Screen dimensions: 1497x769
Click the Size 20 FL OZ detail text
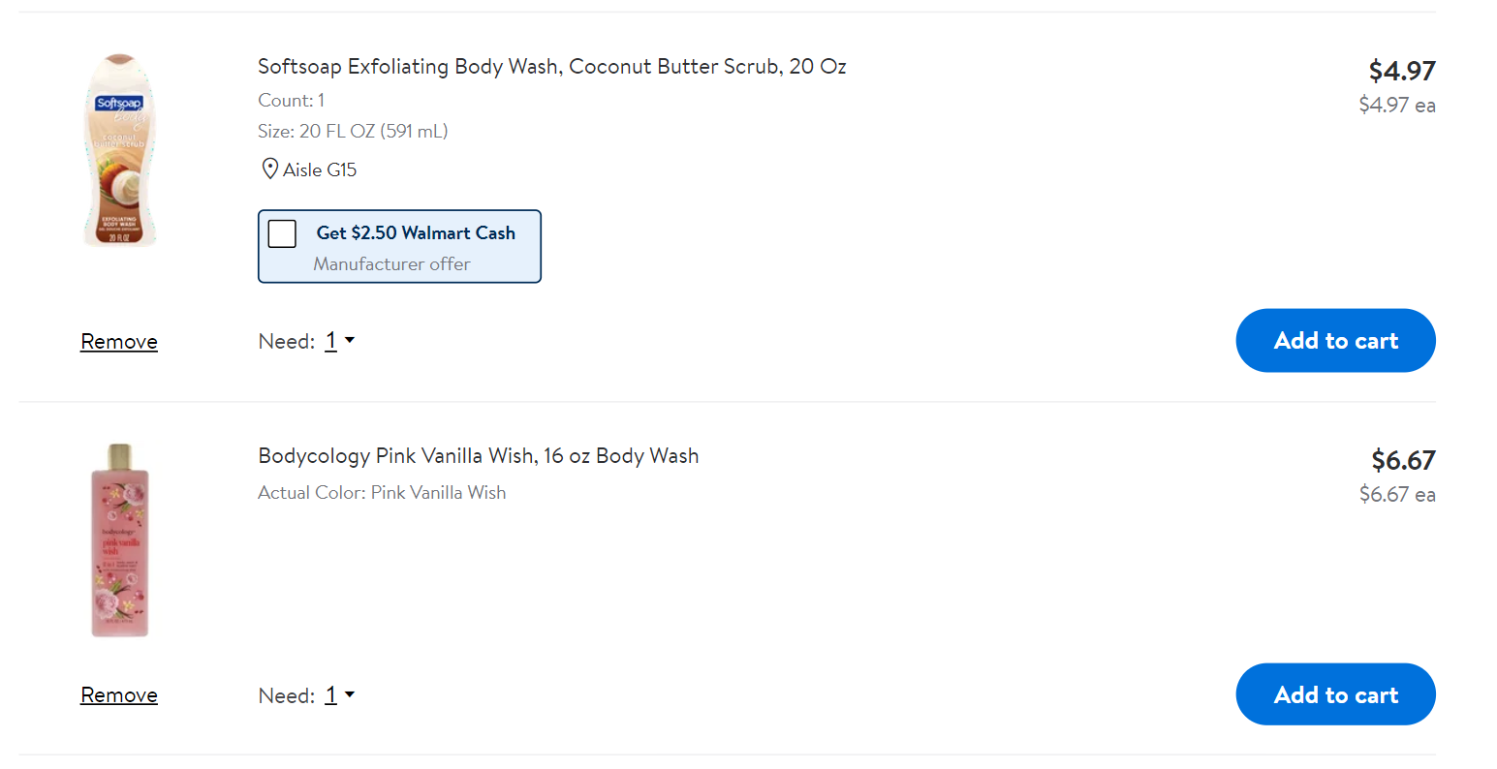click(x=353, y=132)
